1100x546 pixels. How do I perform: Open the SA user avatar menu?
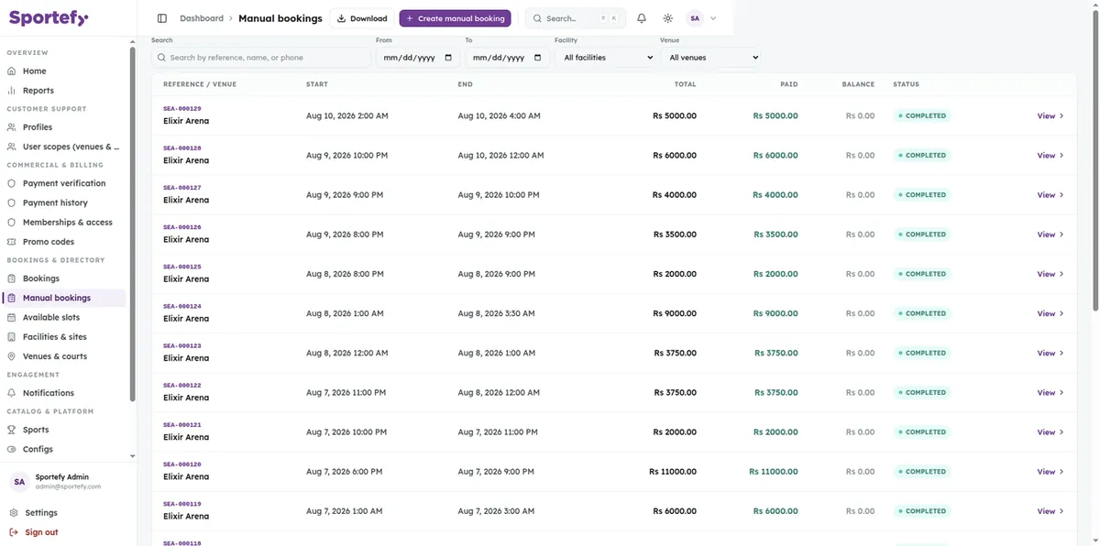click(x=694, y=18)
